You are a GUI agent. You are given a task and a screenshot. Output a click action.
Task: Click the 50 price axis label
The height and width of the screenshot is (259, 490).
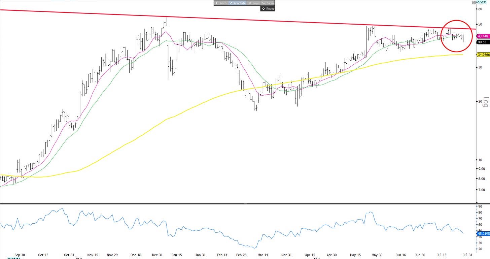tap(480, 24)
